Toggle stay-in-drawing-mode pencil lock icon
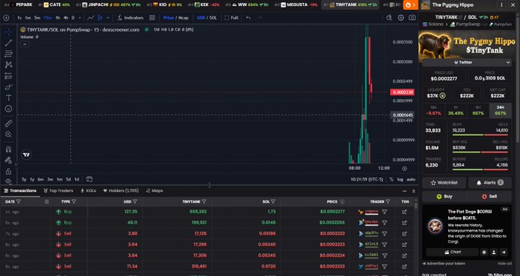Image resolution: width=520 pixels, height=276 pixels. click(8, 161)
